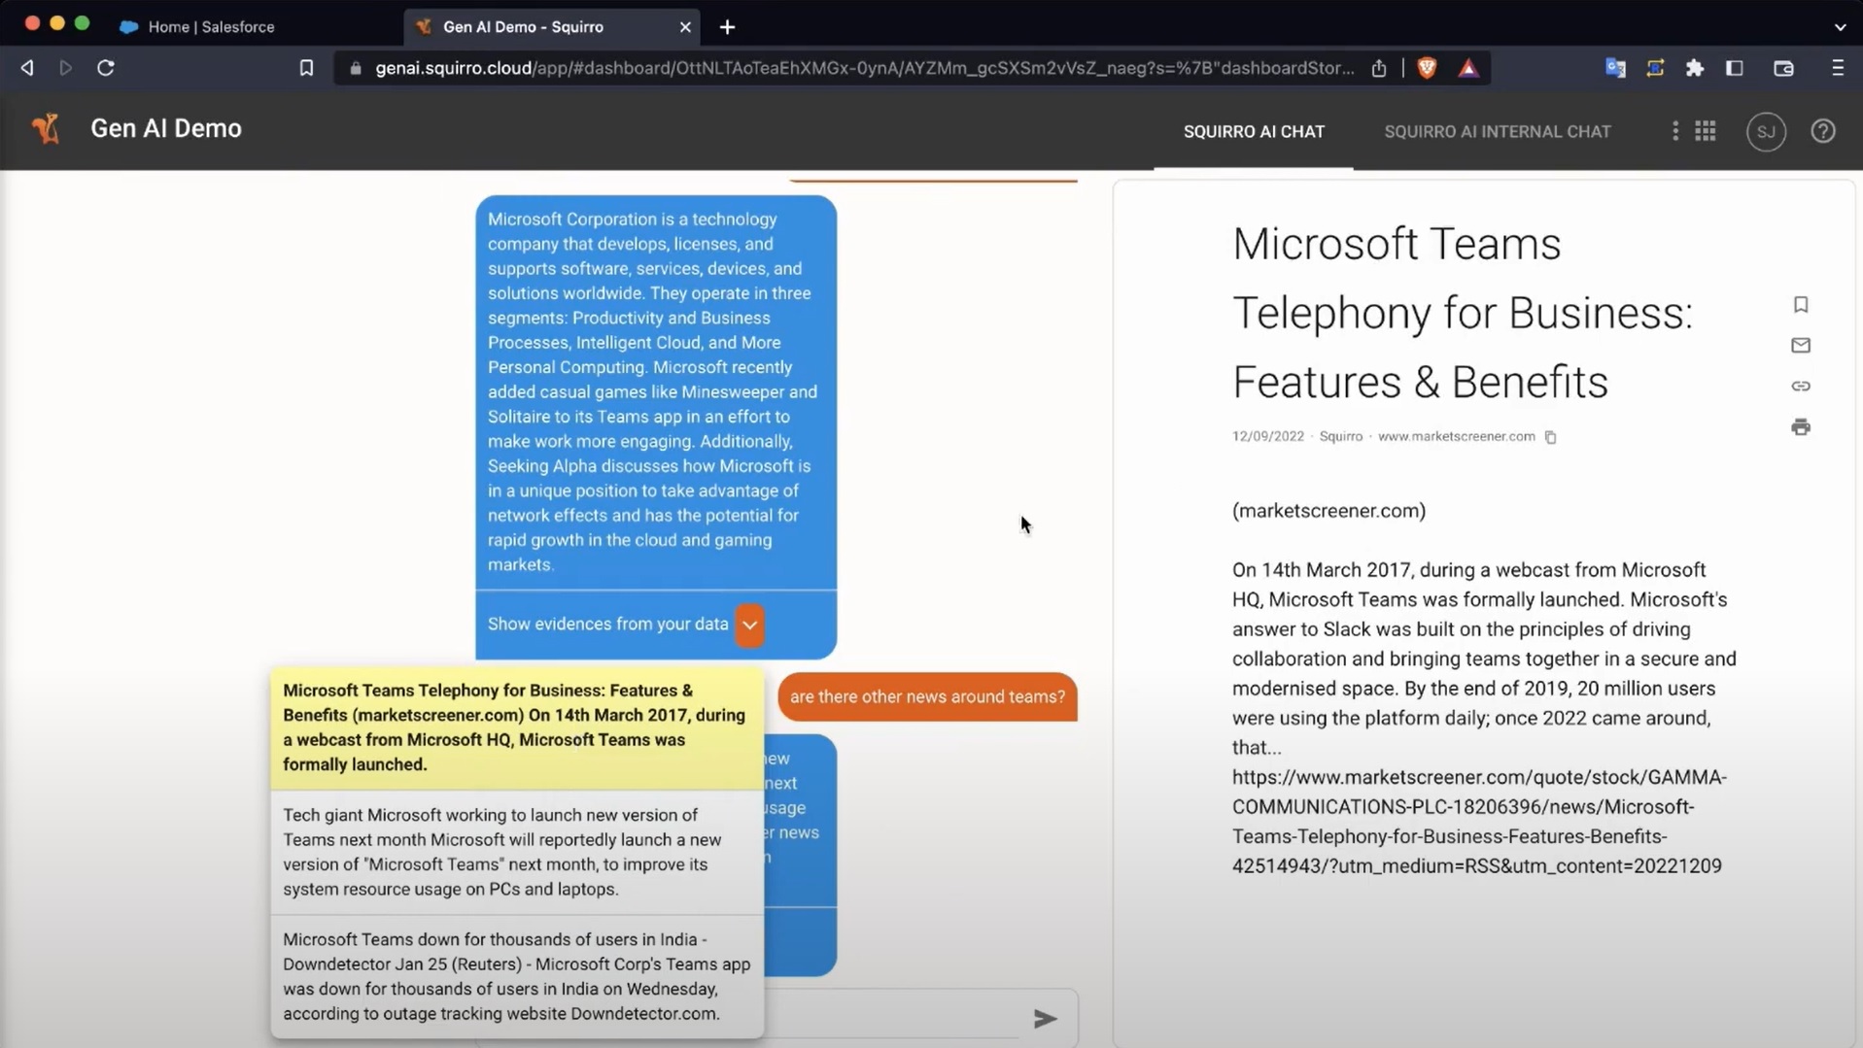Click the help question mark icon
Image resolution: width=1863 pixels, height=1048 pixels.
1823,131
